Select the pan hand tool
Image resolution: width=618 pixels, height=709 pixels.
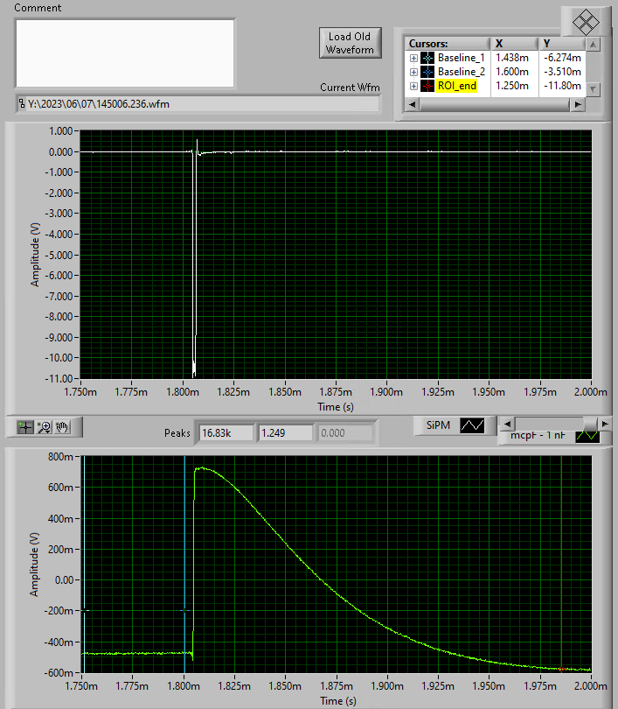tap(62, 427)
